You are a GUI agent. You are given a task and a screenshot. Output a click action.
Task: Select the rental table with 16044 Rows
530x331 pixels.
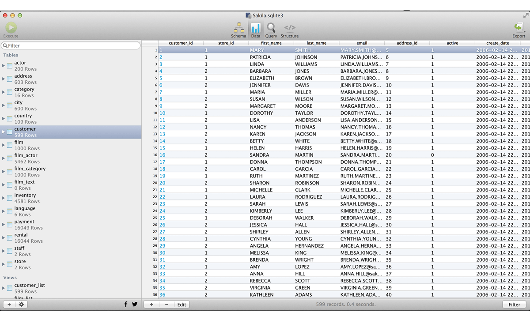click(71, 238)
